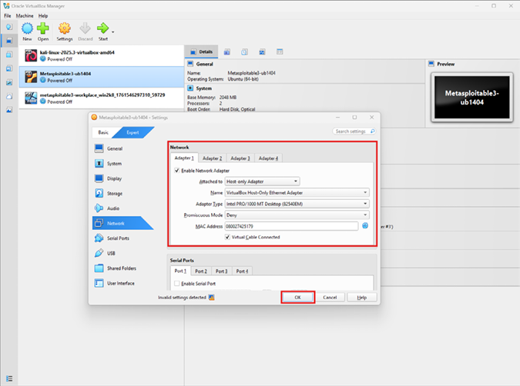Screen dimensions: 520x386
Task: Open the Attached to dropdown
Action: 263,181
